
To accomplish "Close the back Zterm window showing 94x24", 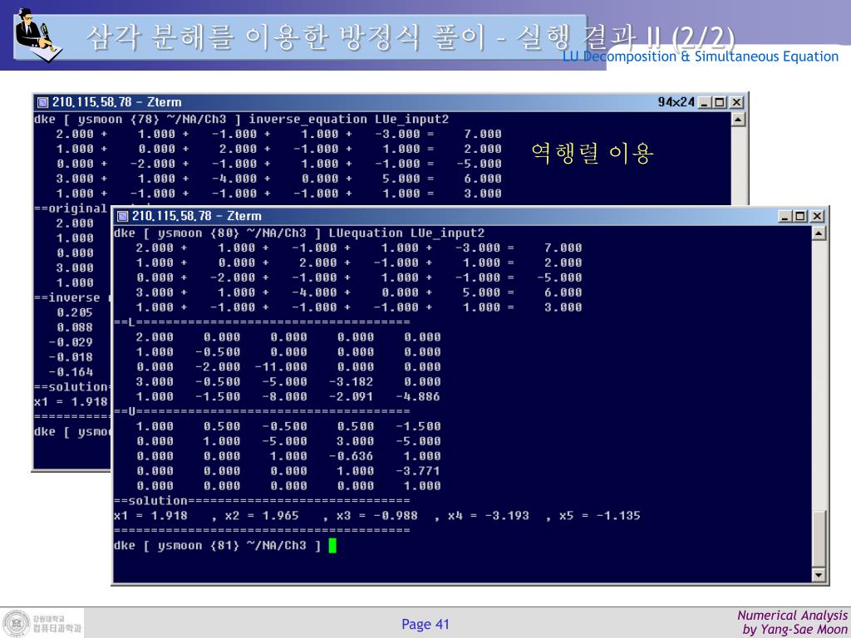I will 736,102.
